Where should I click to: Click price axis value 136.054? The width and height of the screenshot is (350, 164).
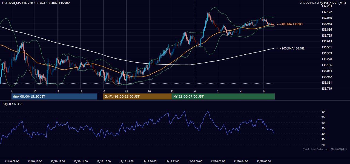point(326,71)
